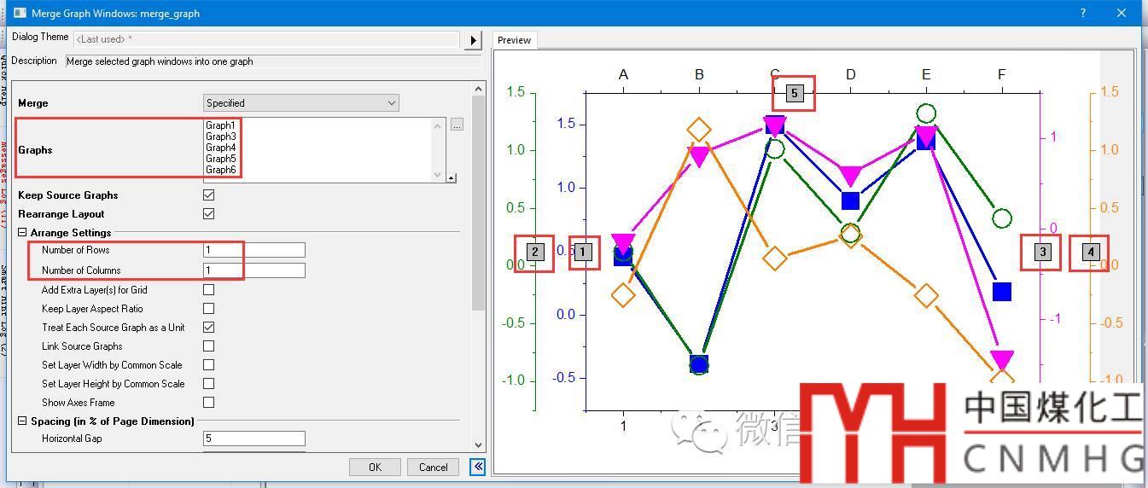Image resolution: width=1148 pixels, height=488 pixels.
Task: Select layer marker 4 in preview
Action: point(1090,252)
